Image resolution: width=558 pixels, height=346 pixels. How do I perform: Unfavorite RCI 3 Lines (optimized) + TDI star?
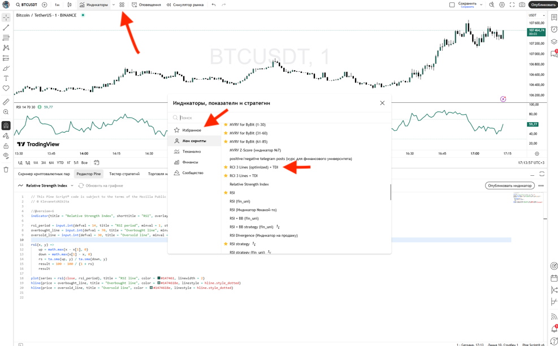tap(226, 167)
